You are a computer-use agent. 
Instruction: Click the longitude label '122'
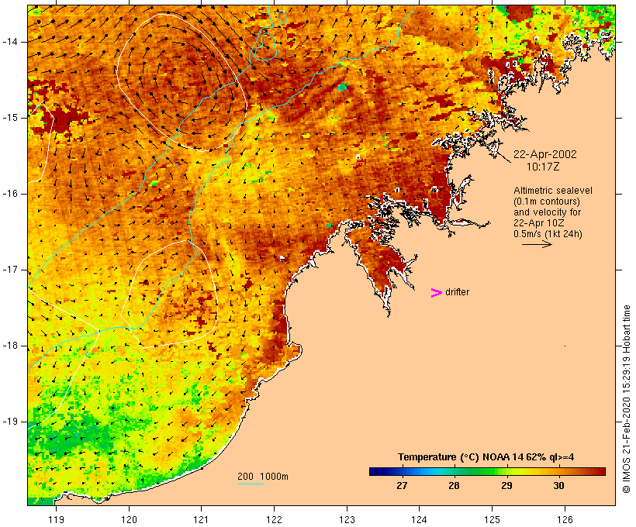[x=275, y=519]
